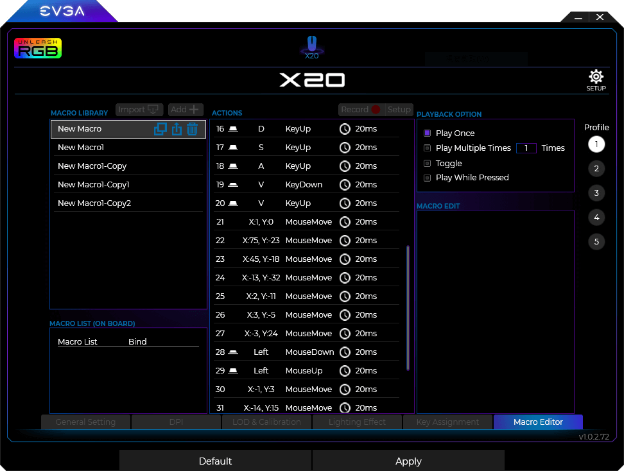Click clock icon on action row 19
The height and width of the screenshot is (471, 624).
point(345,185)
